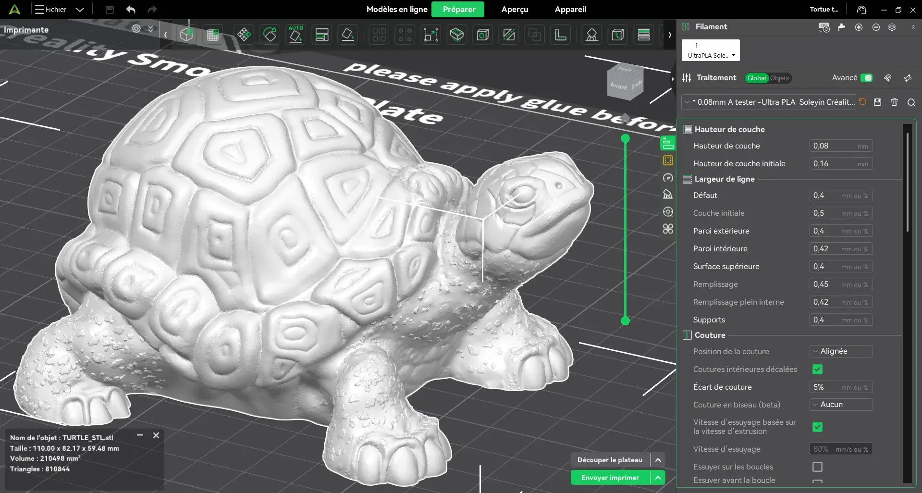The height and width of the screenshot is (493, 922).
Task: Click the add plate grid icon
Action: click(x=213, y=35)
